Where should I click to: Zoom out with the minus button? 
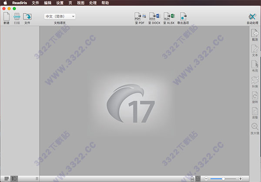pos(206,179)
